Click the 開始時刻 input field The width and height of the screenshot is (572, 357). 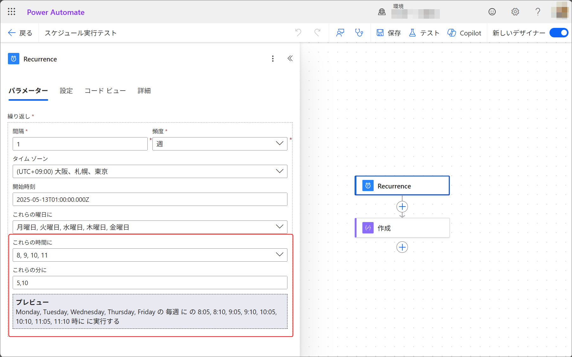pos(150,199)
